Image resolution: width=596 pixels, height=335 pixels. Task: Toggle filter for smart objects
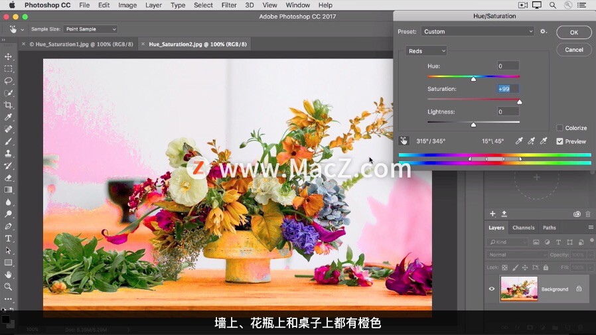click(581, 242)
